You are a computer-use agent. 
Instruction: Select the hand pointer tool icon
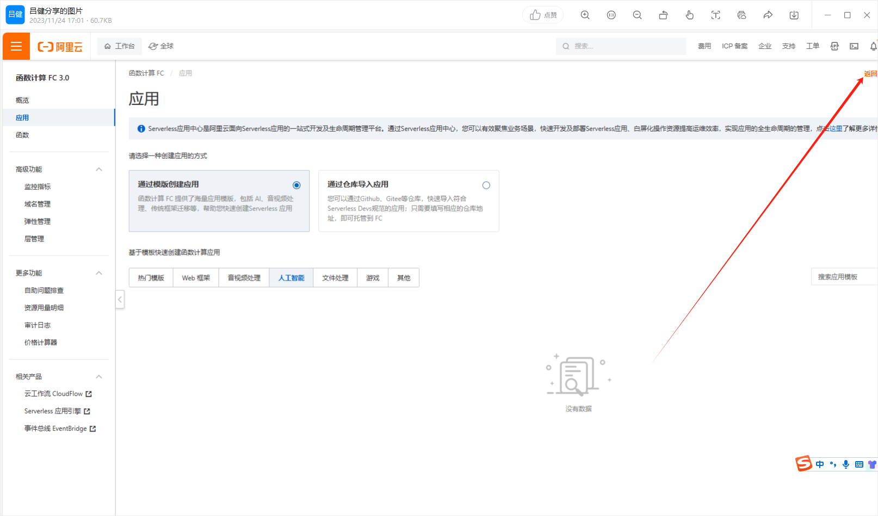tap(690, 15)
